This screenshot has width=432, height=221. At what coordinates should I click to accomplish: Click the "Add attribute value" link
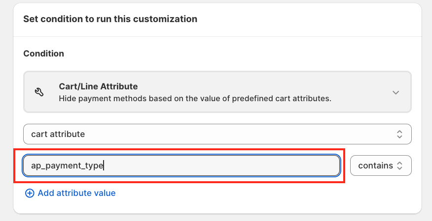76,193
